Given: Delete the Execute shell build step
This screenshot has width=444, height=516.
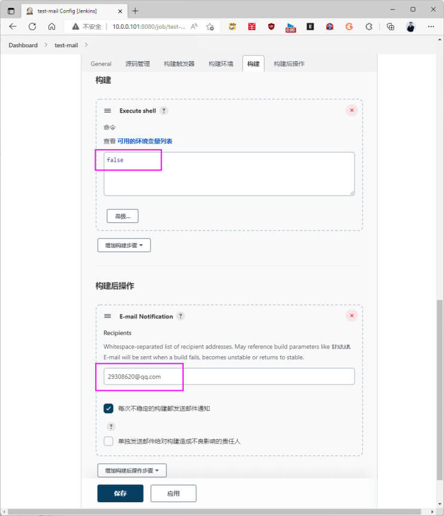Looking at the screenshot, I should pos(352,110).
